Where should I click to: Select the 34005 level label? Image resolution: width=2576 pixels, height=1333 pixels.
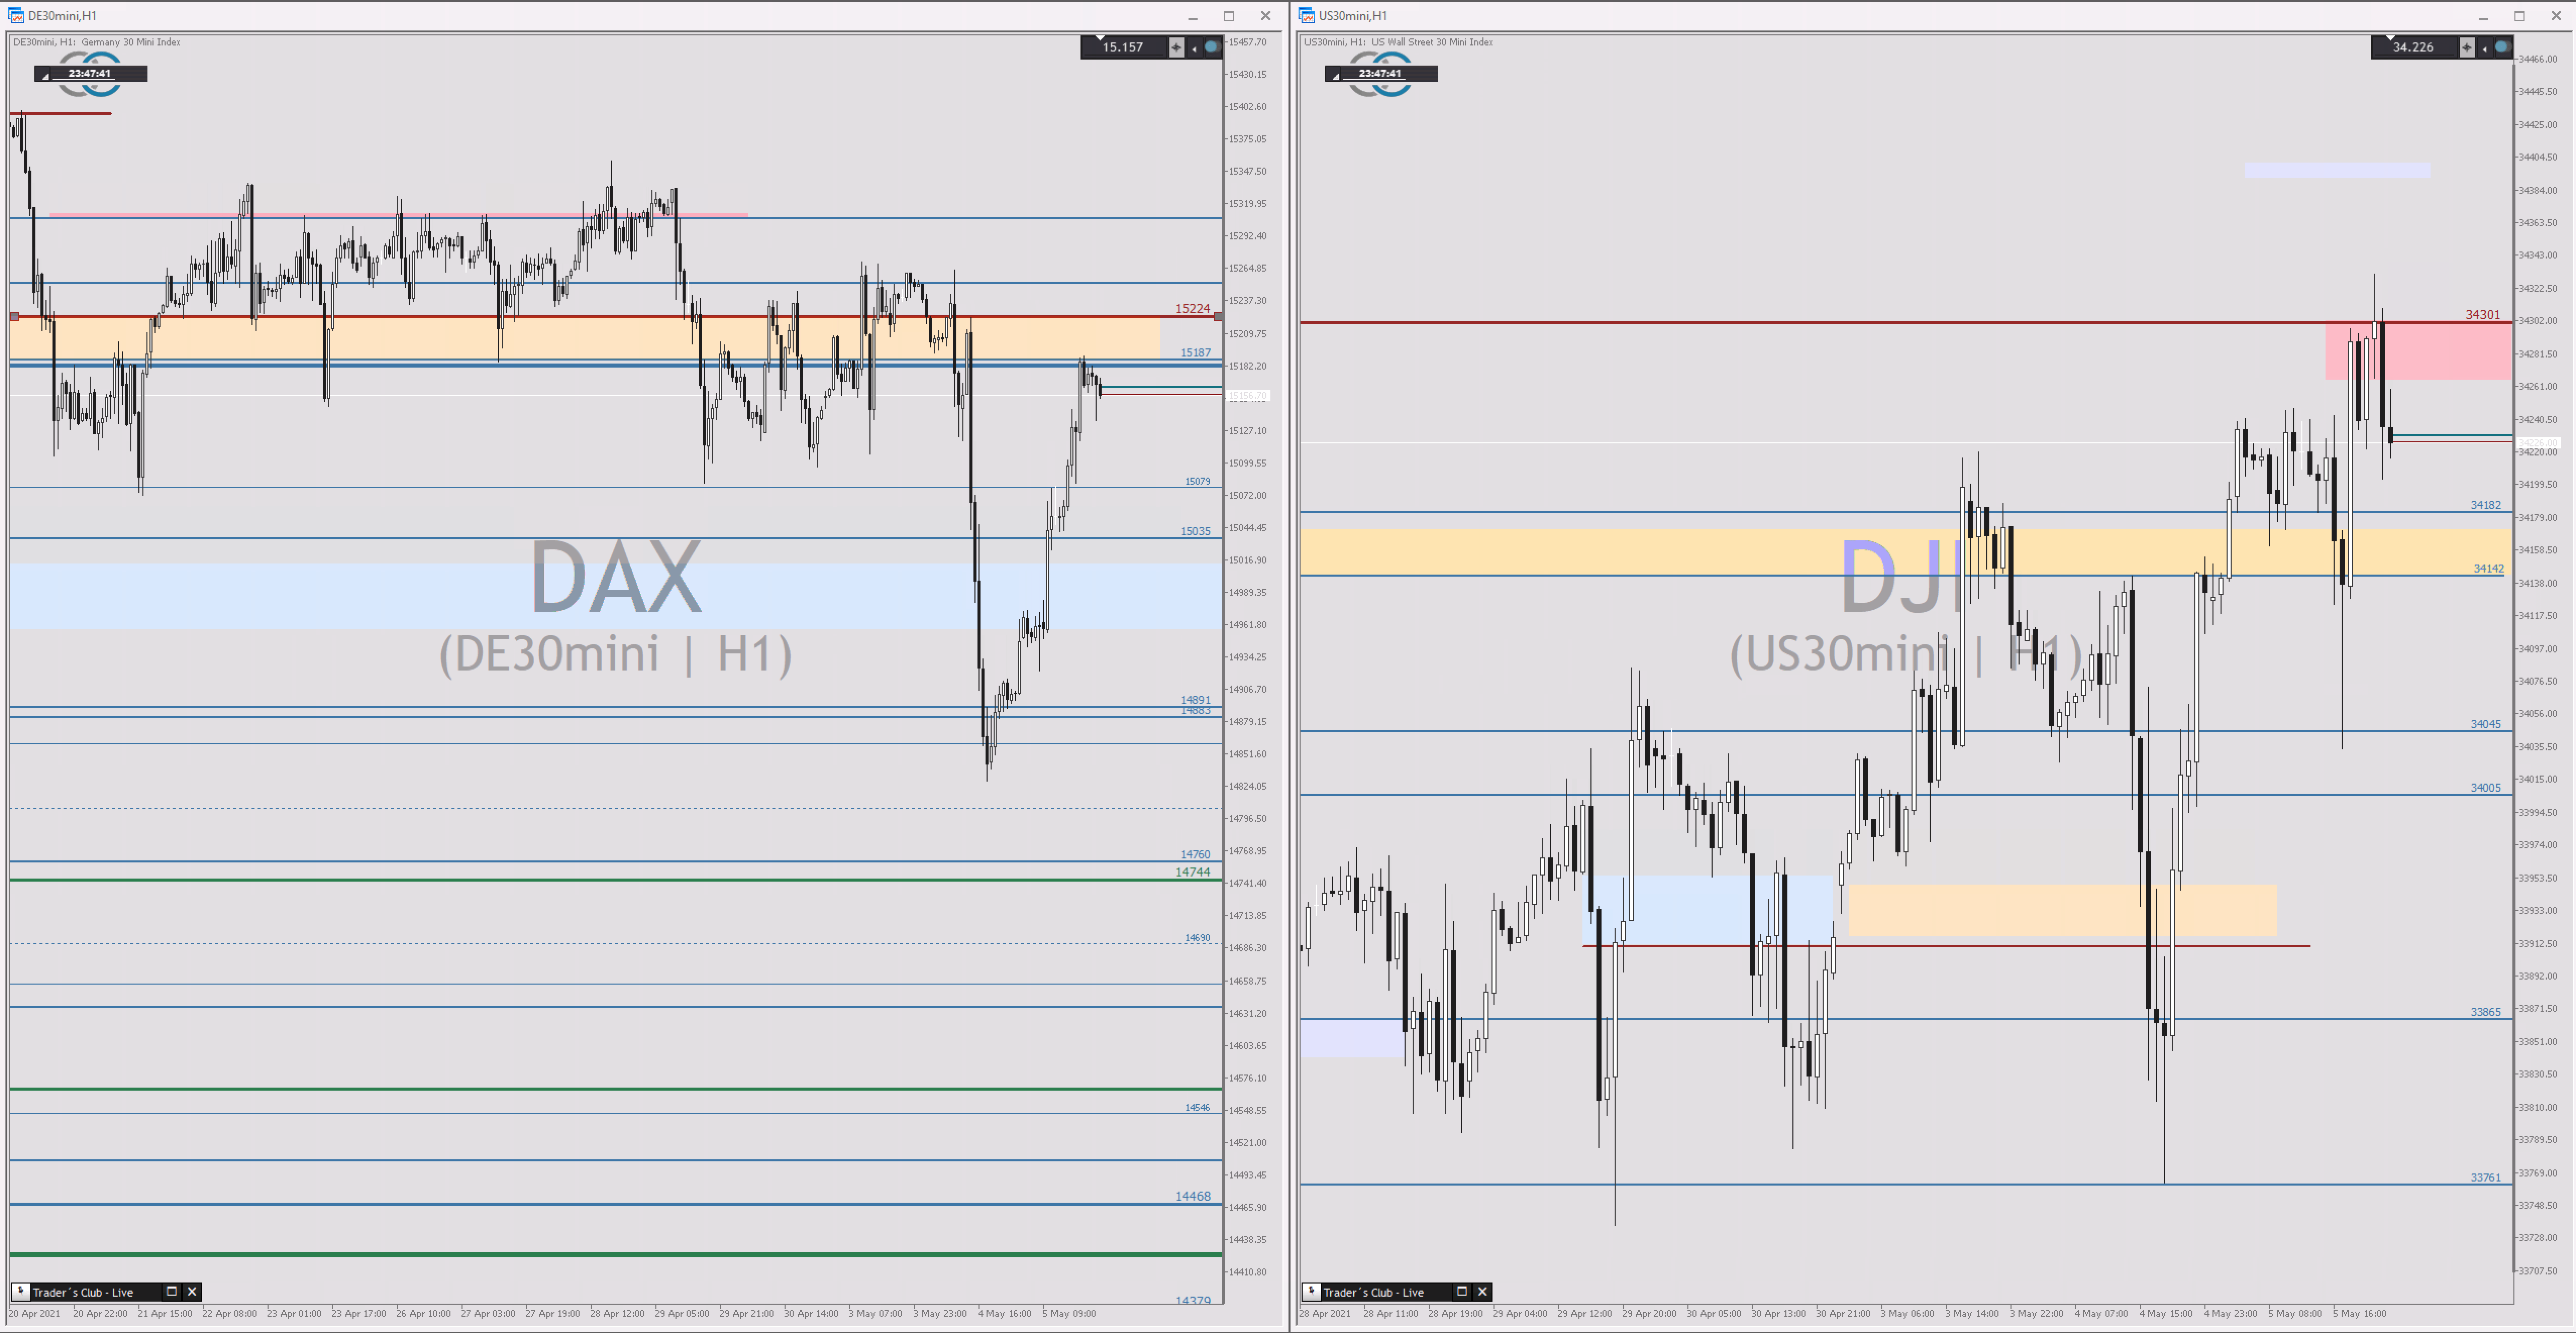2485,787
